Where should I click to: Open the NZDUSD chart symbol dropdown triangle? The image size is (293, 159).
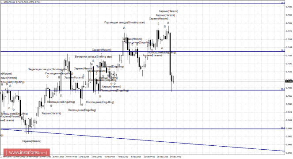(2, 2)
